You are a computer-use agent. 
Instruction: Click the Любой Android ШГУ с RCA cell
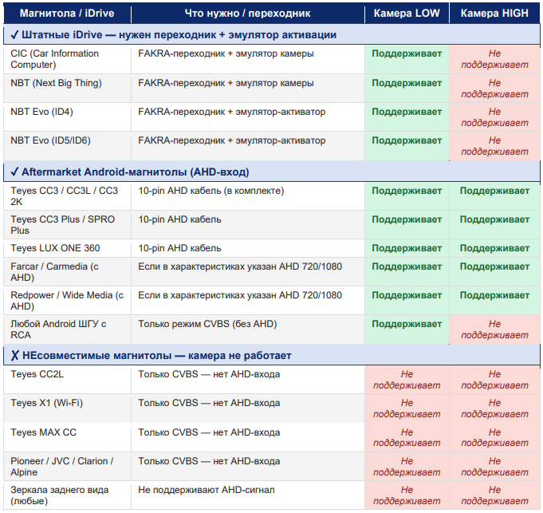67,330
